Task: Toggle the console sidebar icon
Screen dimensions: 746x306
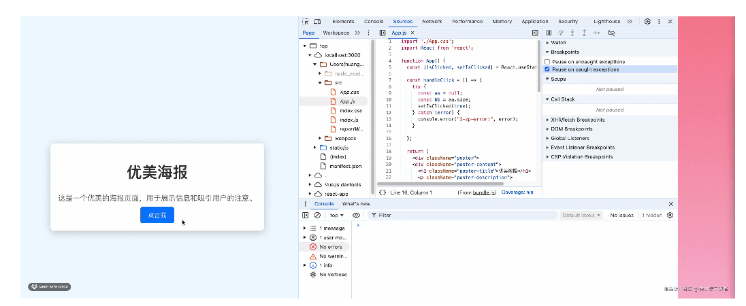Action: pos(306,216)
